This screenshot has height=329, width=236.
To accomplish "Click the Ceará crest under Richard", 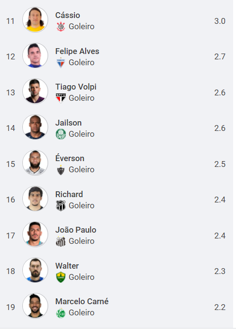I will [x=61, y=205].
